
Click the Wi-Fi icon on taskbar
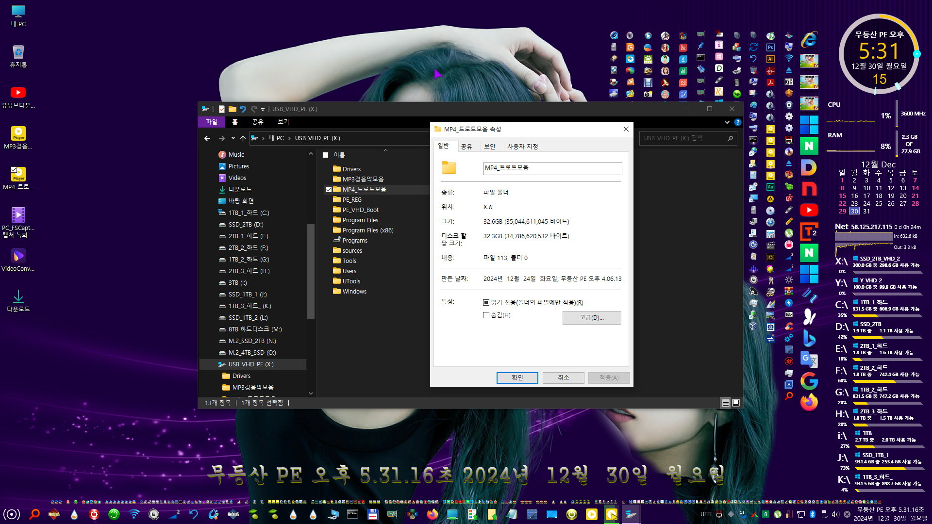[134, 514]
